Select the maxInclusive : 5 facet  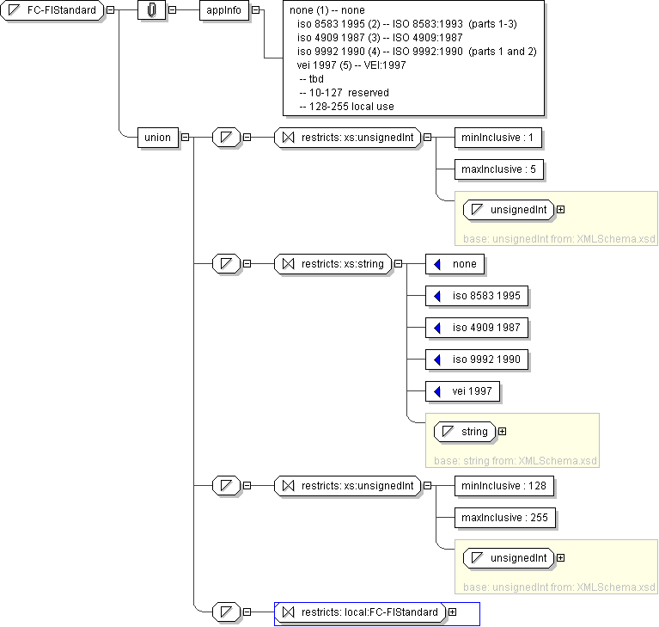click(x=498, y=169)
